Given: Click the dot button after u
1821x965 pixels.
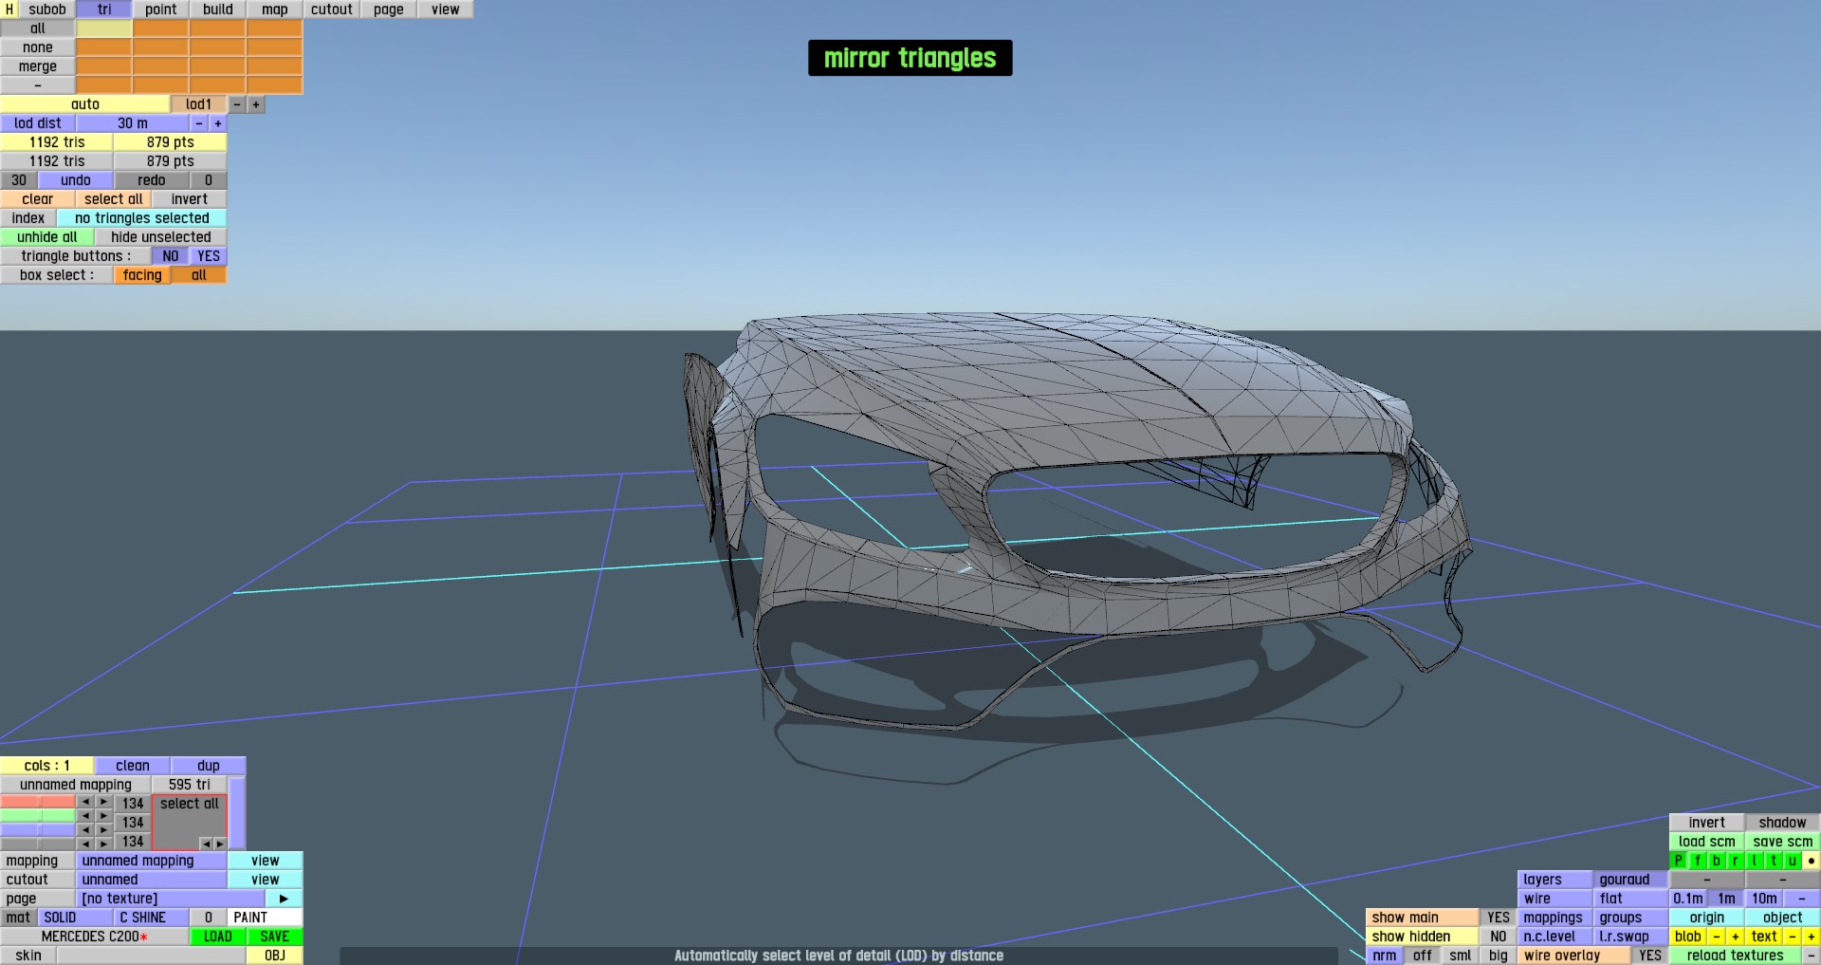Looking at the screenshot, I should [x=1812, y=861].
